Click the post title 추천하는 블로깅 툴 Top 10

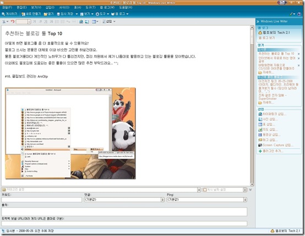tap(34, 33)
